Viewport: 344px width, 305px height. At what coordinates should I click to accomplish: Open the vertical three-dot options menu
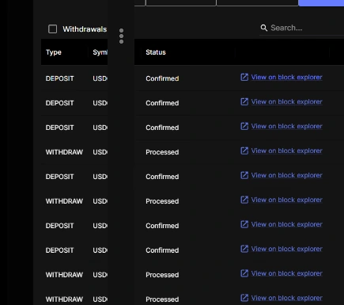pos(121,36)
